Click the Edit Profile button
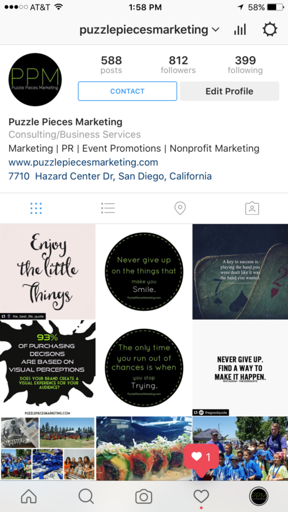The image size is (288, 512). pos(229,91)
